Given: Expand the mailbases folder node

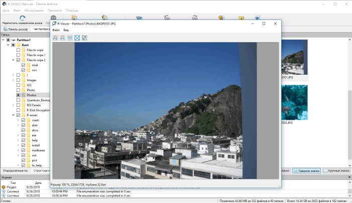Looking at the screenshot, I should tap(18, 150).
